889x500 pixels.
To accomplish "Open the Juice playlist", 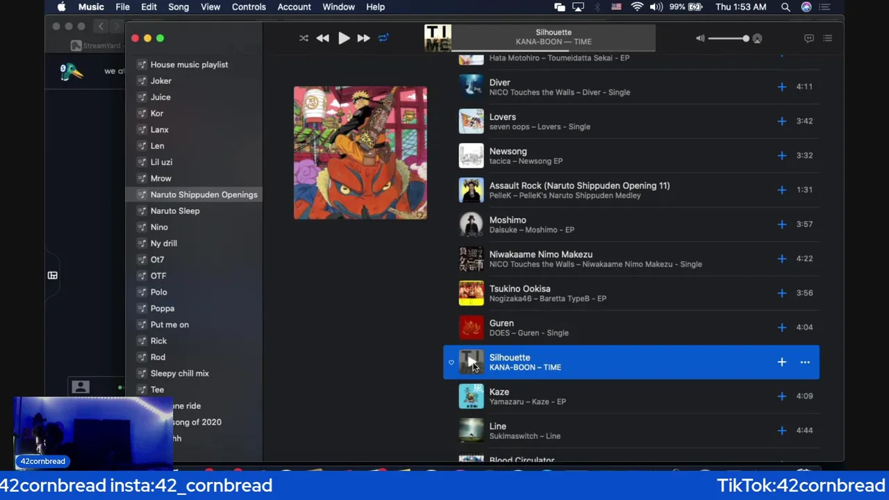I will tap(160, 97).
